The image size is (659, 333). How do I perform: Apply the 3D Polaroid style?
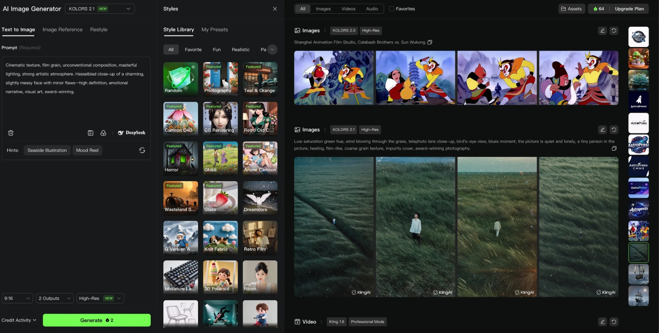pos(220,277)
